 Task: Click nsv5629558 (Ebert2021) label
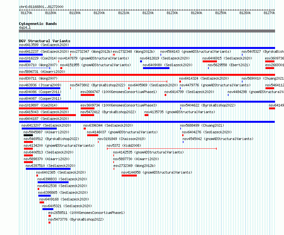[x=229, y=65]
